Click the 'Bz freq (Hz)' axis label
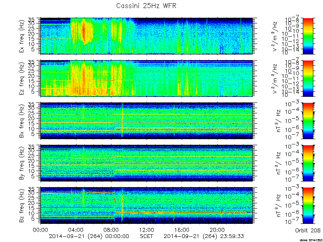 tap(22, 206)
